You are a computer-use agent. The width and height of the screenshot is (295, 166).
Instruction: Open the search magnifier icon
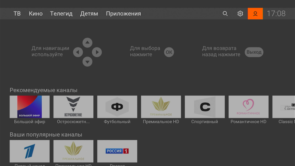[225, 14]
